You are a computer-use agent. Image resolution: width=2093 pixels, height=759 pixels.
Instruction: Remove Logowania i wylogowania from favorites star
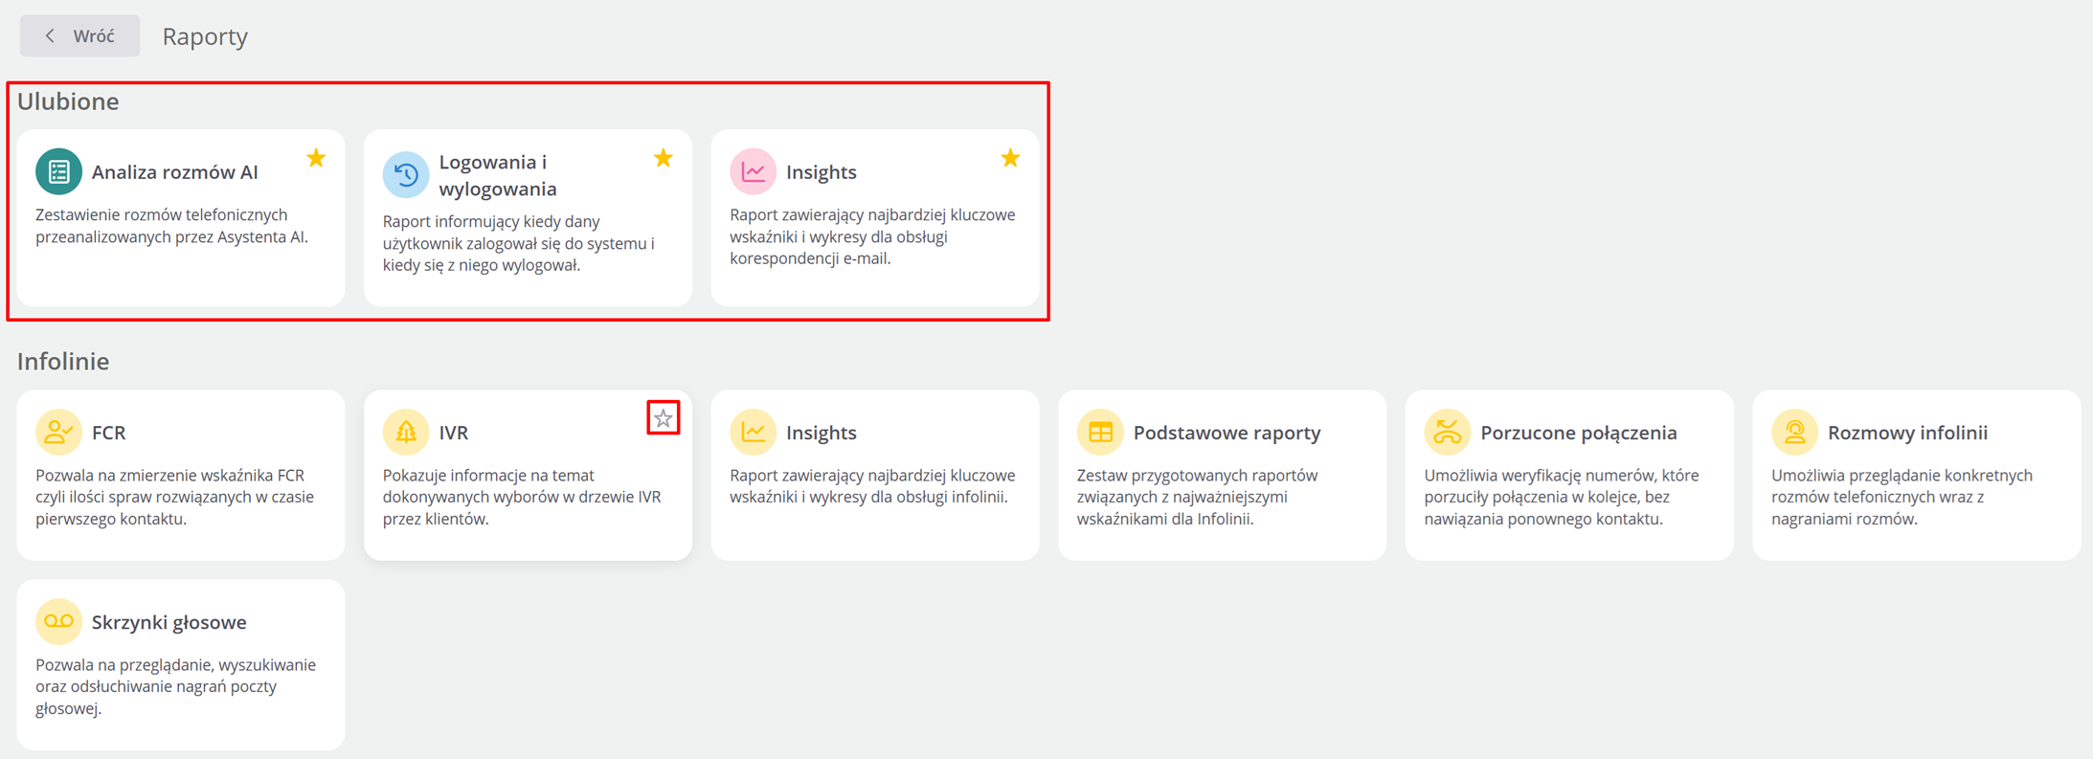[663, 158]
